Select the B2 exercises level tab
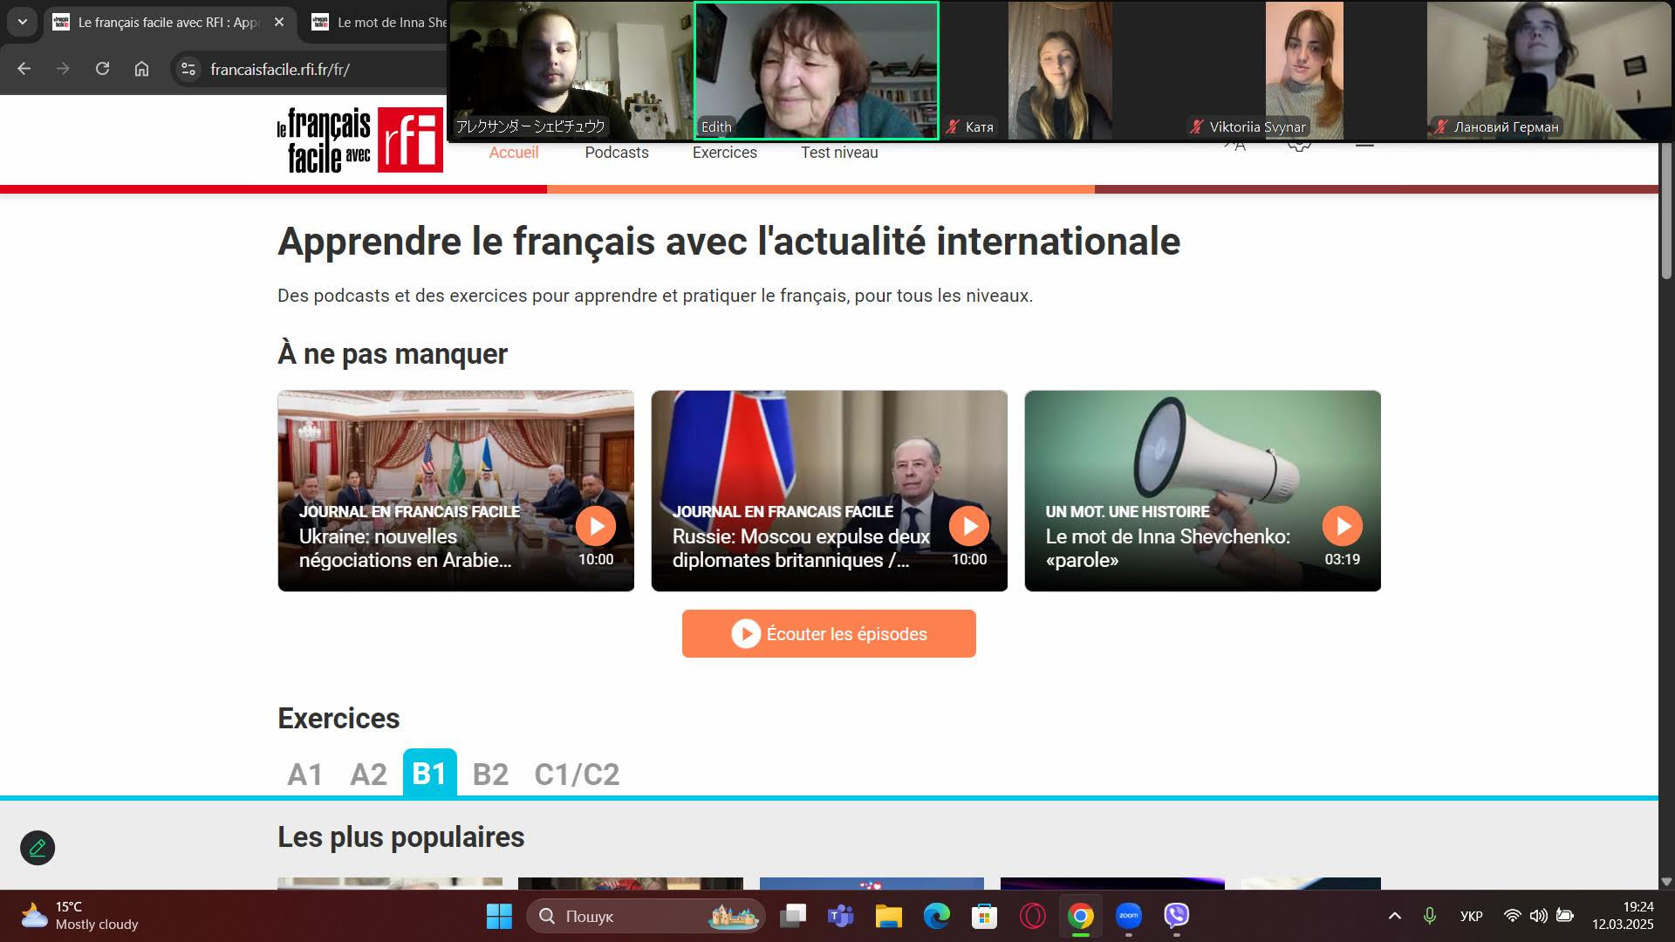Image resolution: width=1675 pixels, height=942 pixels. tap(489, 774)
